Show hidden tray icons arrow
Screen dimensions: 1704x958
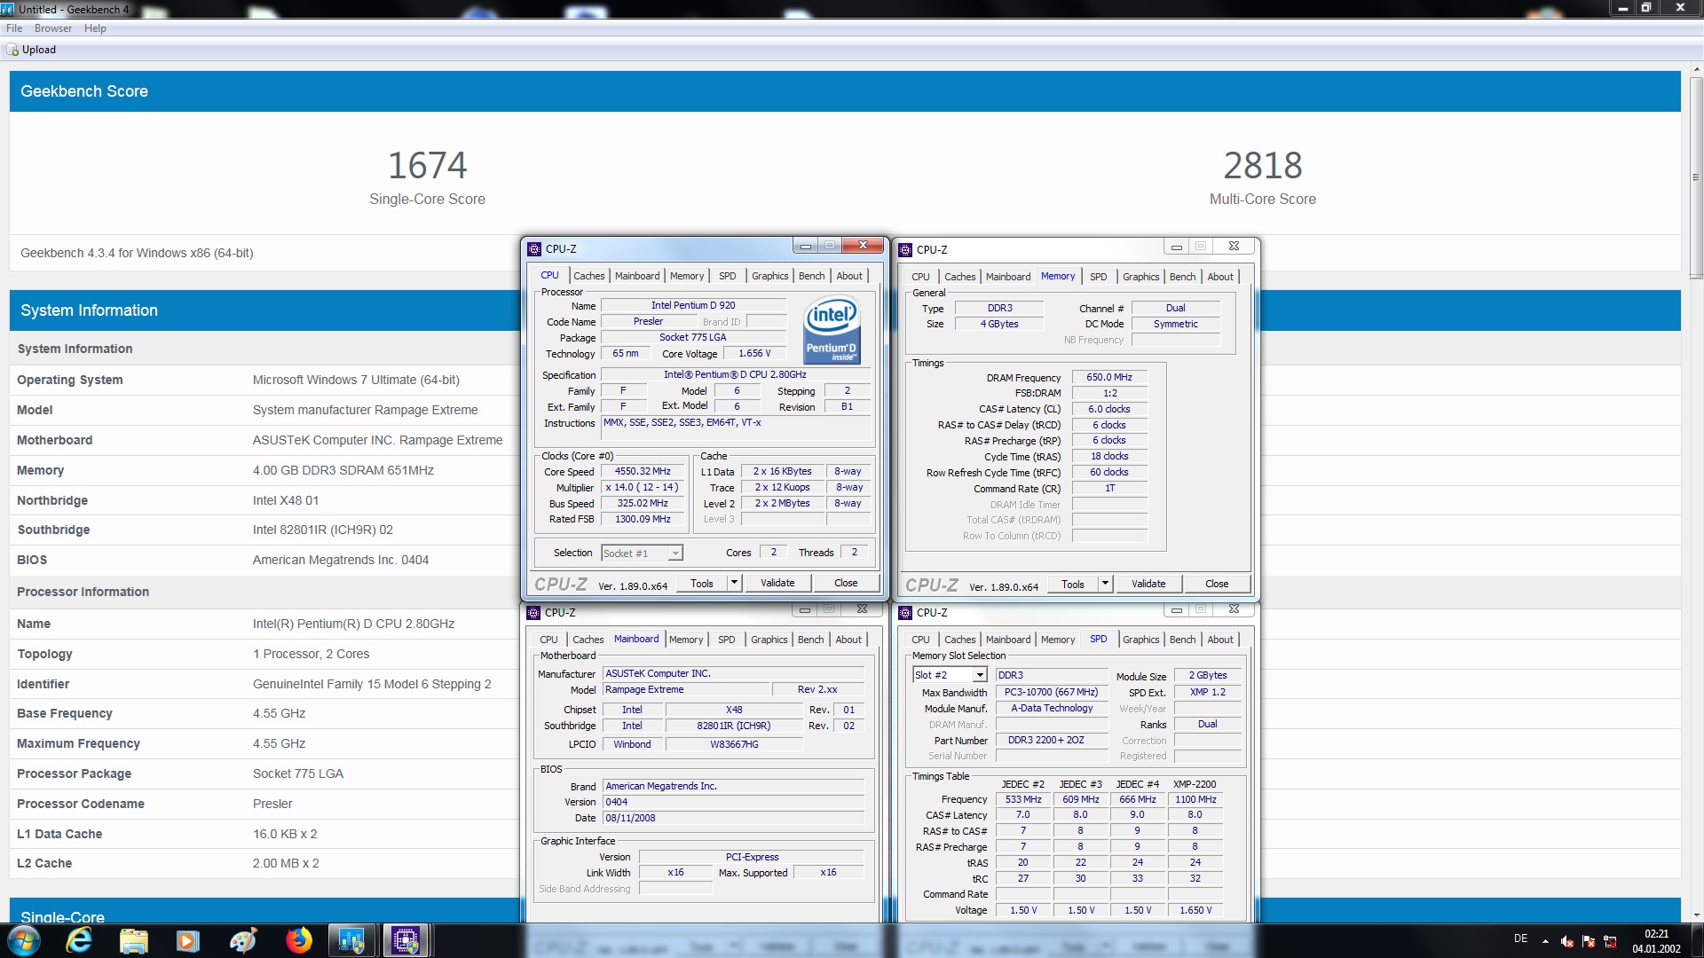click(1545, 941)
